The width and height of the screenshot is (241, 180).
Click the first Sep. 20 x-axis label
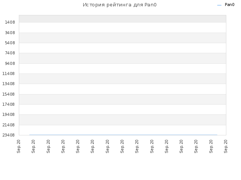(x=18, y=146)
